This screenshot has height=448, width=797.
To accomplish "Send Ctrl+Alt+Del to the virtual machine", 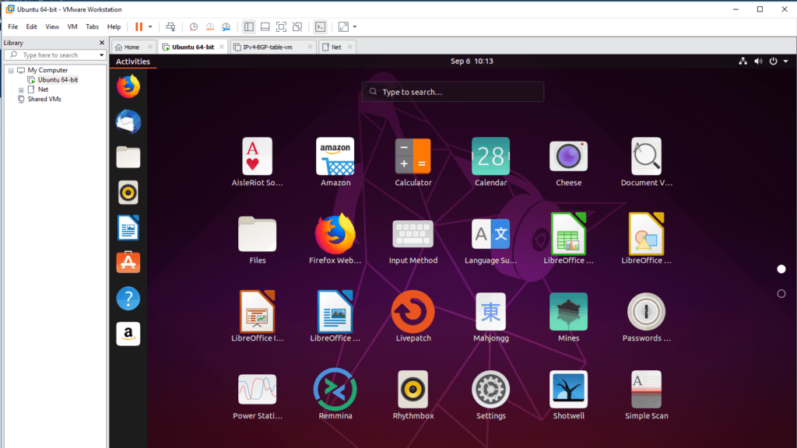I will tap(170, 26).
